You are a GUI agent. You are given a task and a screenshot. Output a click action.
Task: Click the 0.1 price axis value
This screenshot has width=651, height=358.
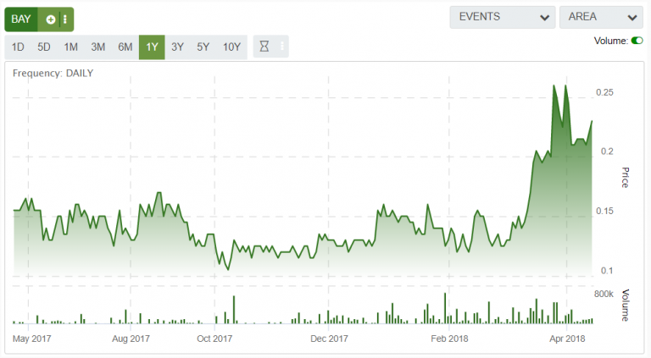[x=607, y=271]
